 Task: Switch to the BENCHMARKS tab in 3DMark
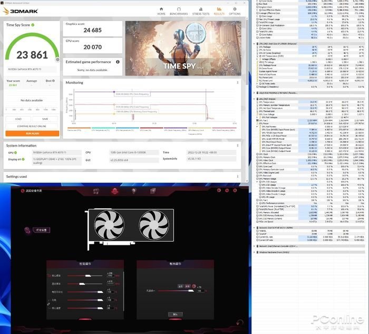coord(179,11)
